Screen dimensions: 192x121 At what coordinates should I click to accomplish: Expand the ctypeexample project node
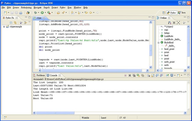(x=4, y=27)
